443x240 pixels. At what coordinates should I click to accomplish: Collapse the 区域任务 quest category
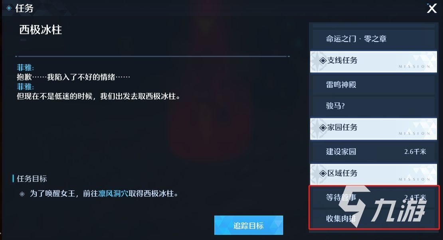pos(374,175)
